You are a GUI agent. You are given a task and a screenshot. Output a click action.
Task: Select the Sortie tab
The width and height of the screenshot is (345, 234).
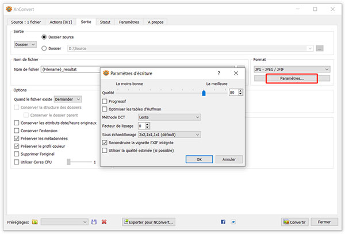(86, 22)
